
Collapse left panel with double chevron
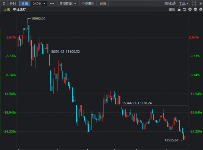point(4,3)
